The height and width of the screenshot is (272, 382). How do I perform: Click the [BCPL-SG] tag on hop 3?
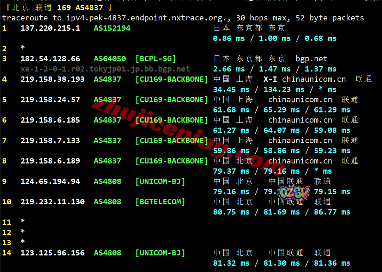point(156,59)
